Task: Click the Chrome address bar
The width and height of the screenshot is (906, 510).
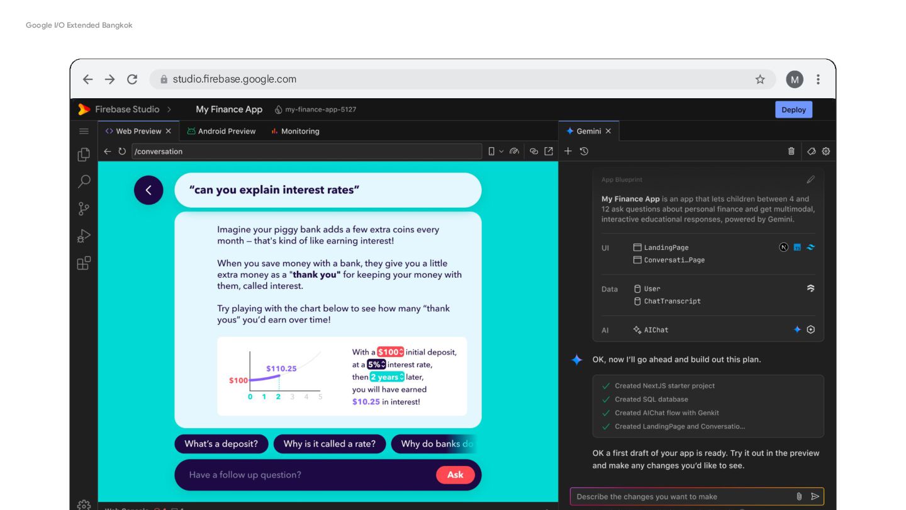Action: pos(462,79)
